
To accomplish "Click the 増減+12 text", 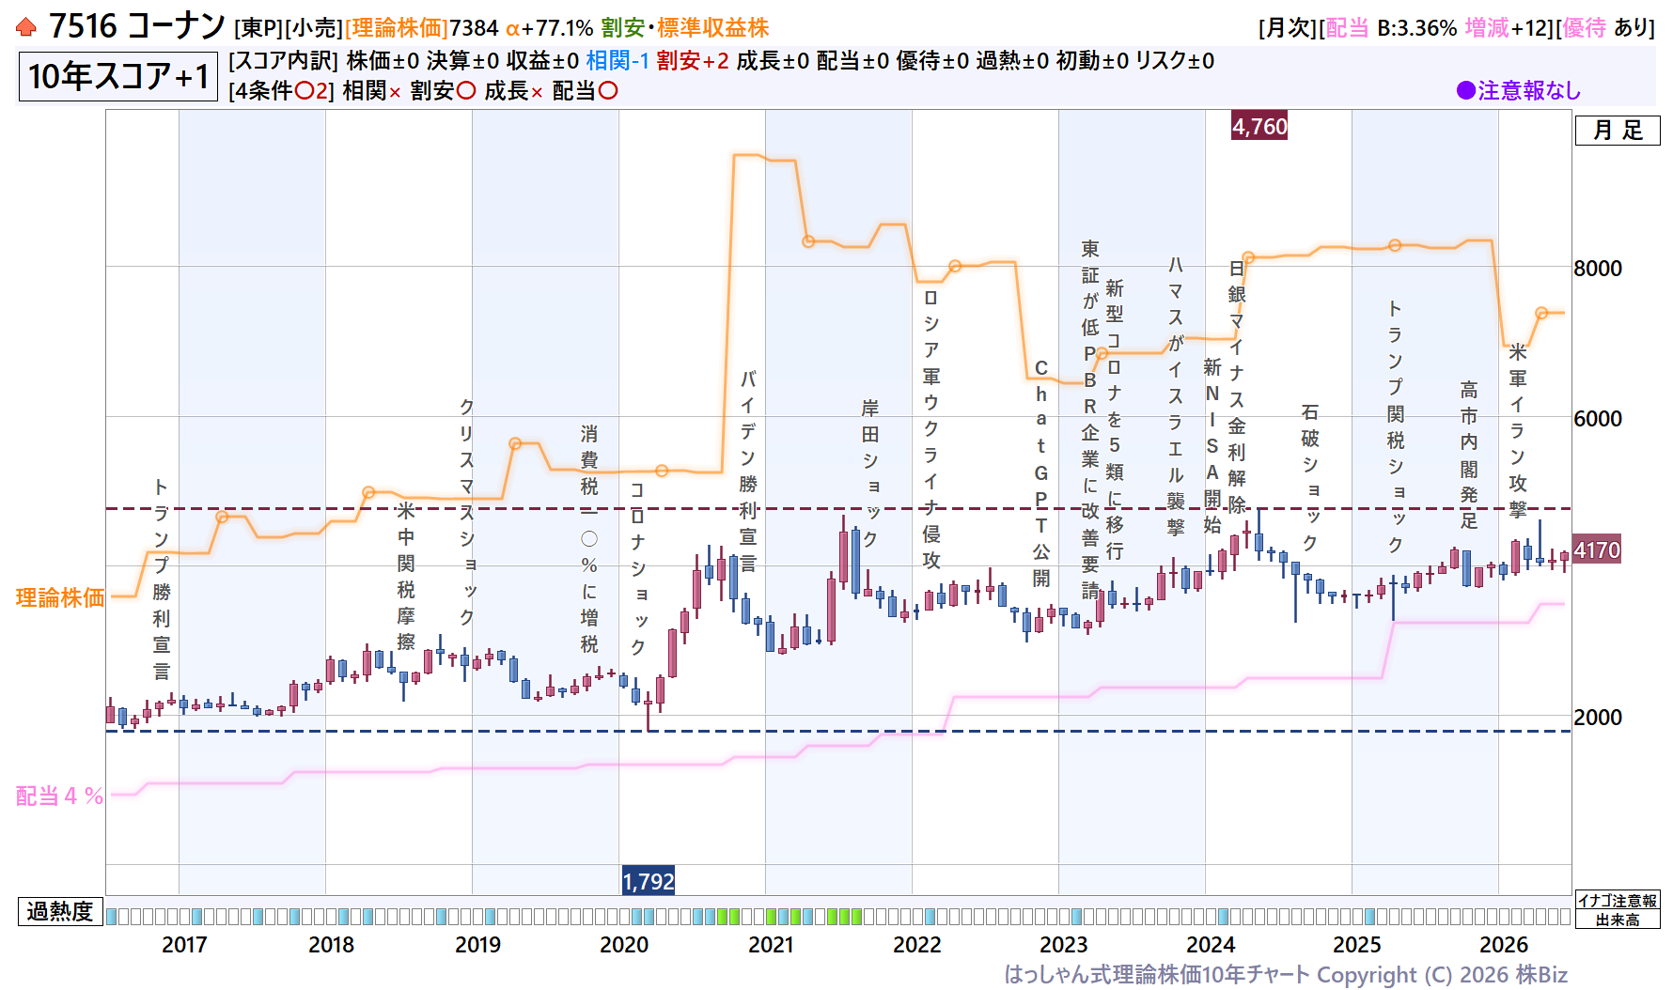I will pos(1507,28).
